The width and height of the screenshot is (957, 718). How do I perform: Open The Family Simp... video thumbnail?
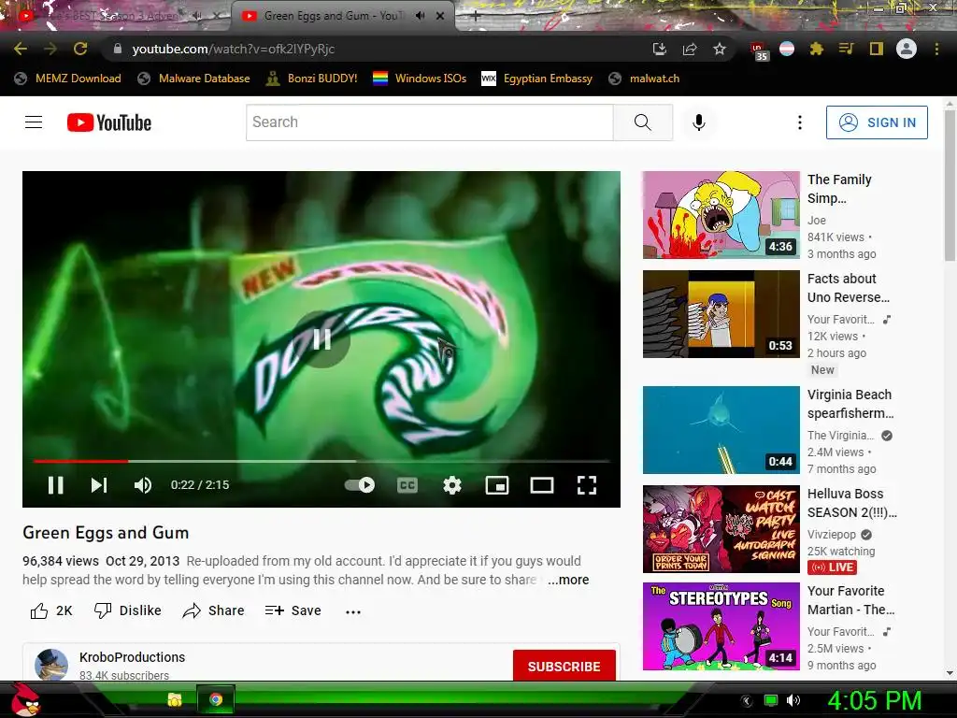click(x=721, y=214)
